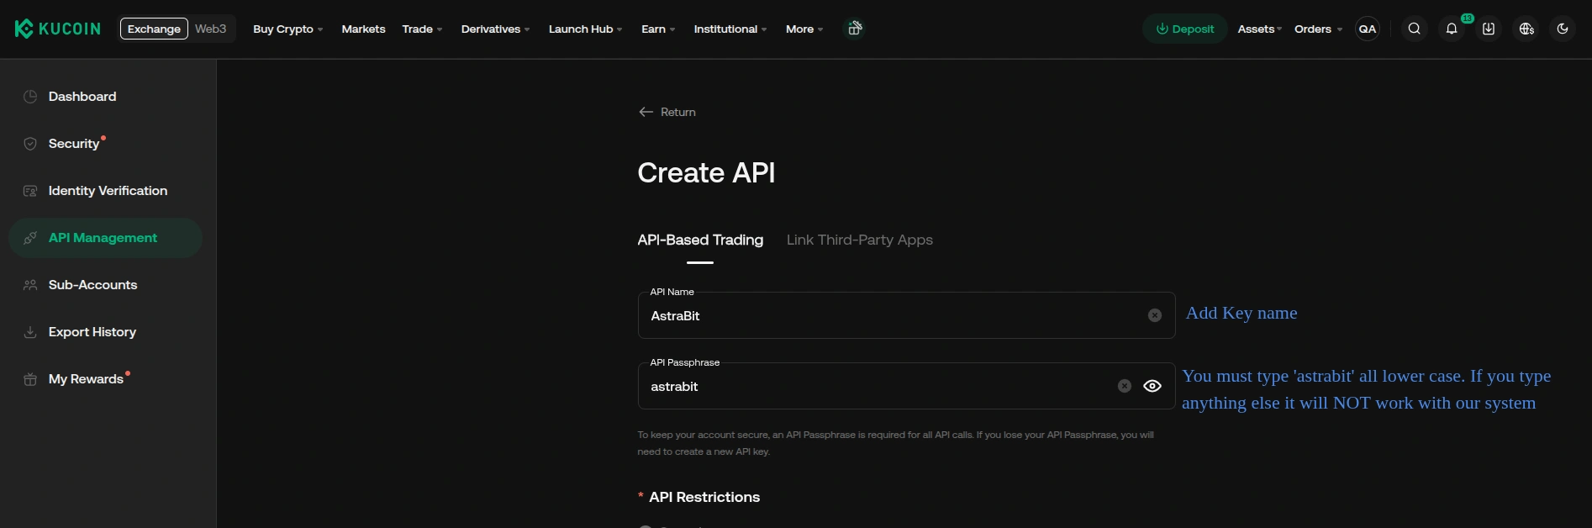Click the Export History download icon
This screenshot has height=528, width=1592.
[x=30, y=332]
